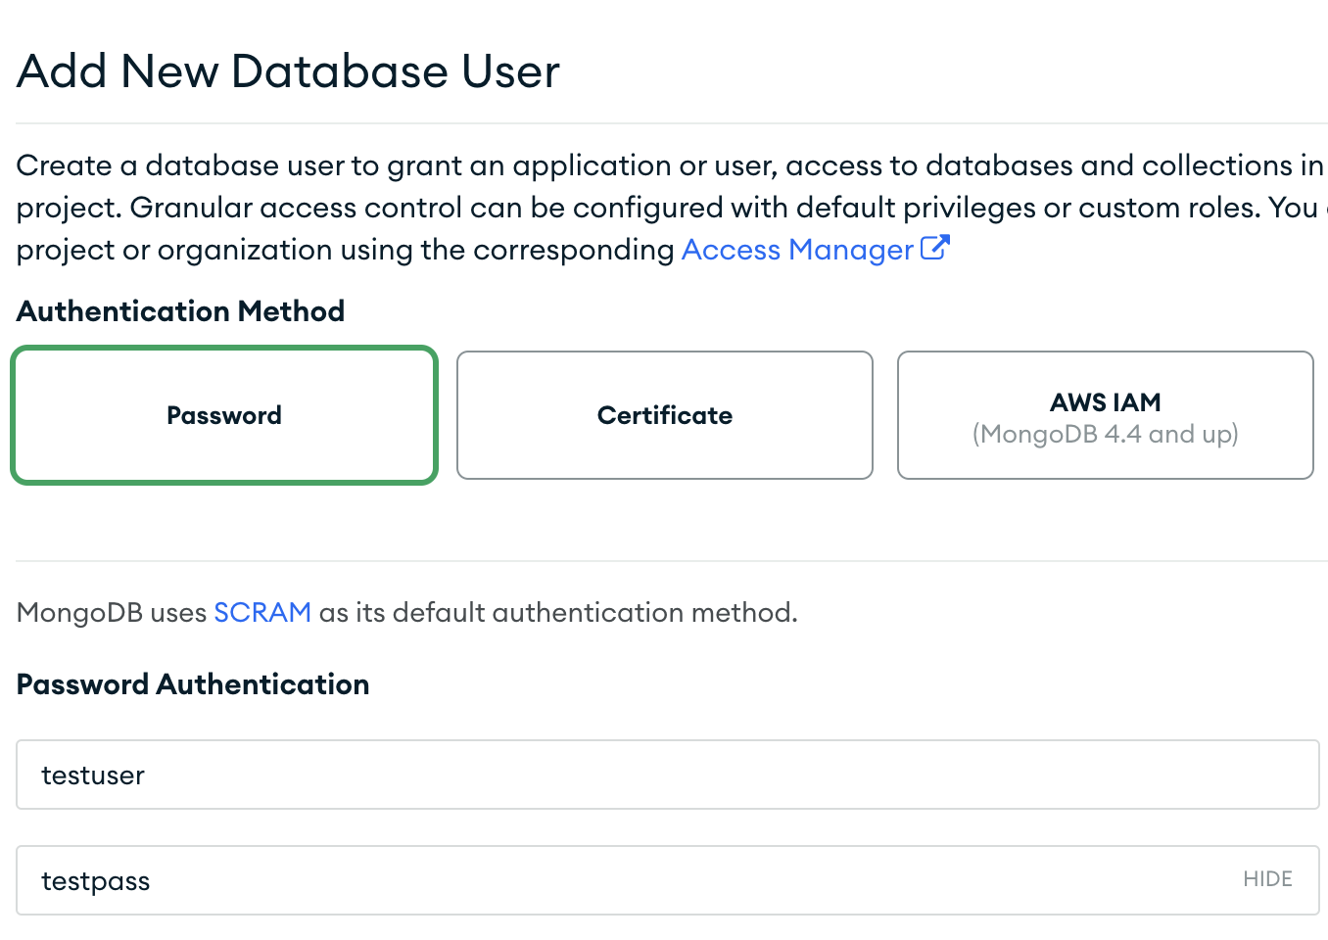Open the external link icon beside Access Manager
Screen dimensions: 1328x940
coord(935,248)
